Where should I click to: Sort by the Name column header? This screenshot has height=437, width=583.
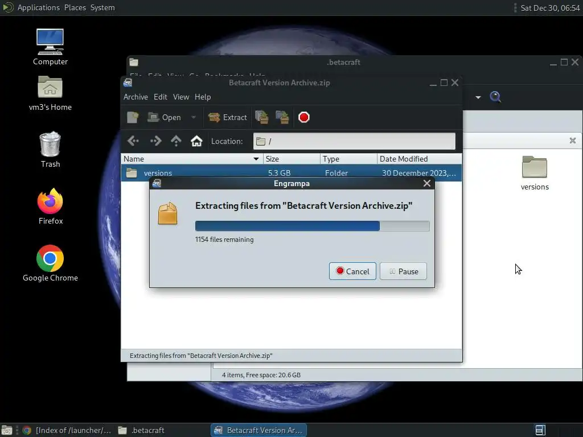pyautogui.click(x=192, y=159)
